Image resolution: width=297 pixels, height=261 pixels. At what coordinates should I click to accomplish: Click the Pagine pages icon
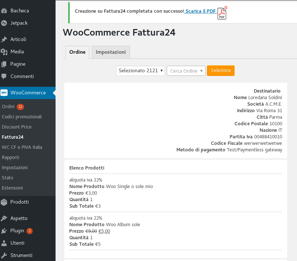(4, 64)
